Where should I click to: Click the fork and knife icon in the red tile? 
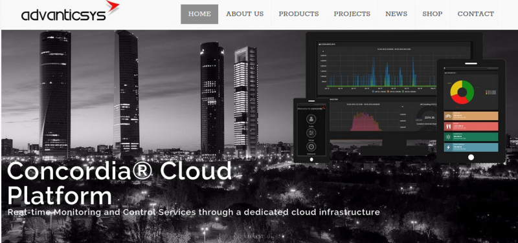(x=448, y=126)
